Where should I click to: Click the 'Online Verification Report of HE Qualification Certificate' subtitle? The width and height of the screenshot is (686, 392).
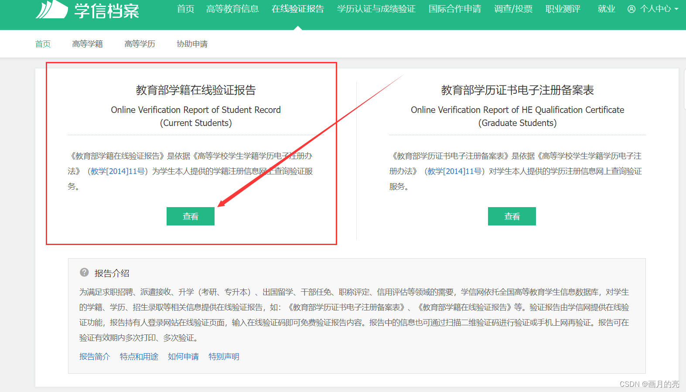[518, 110]
